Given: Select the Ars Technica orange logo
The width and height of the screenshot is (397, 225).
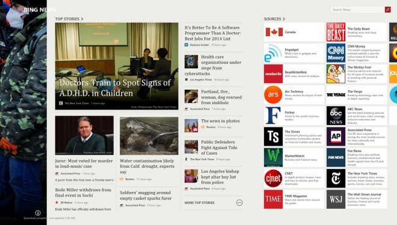Looking at the screenshot, I should pyautogui.click(x=273, y=94).
